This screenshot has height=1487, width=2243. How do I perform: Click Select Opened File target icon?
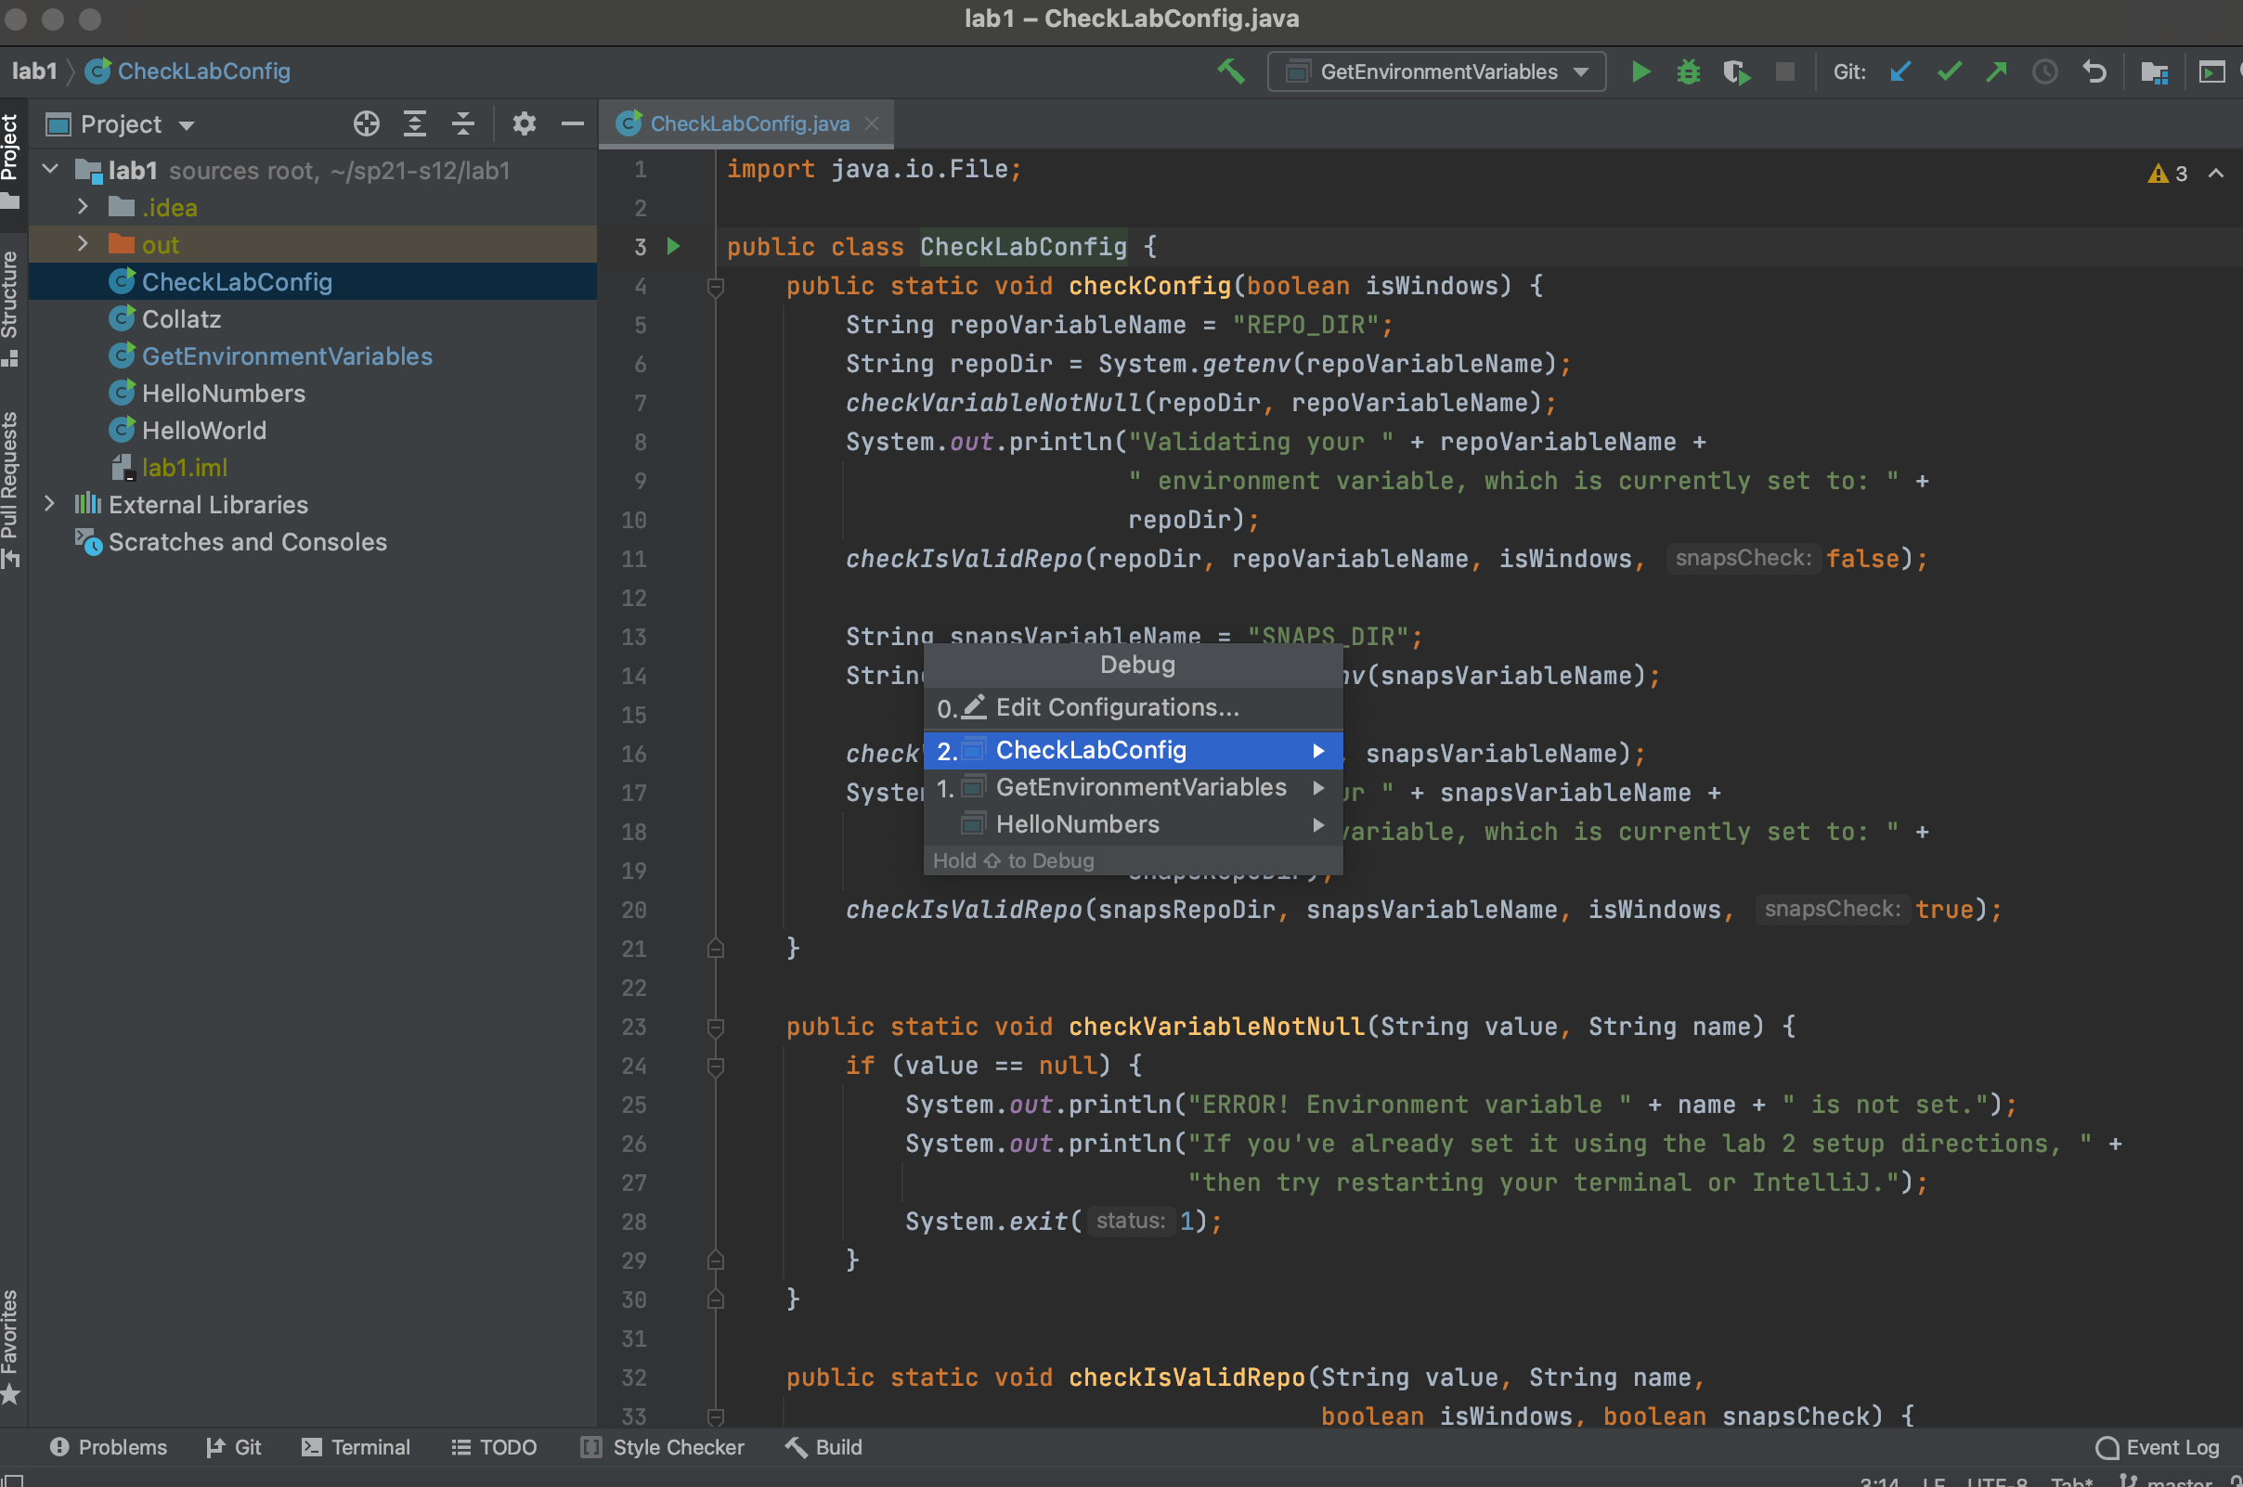(x=366, y=124)
